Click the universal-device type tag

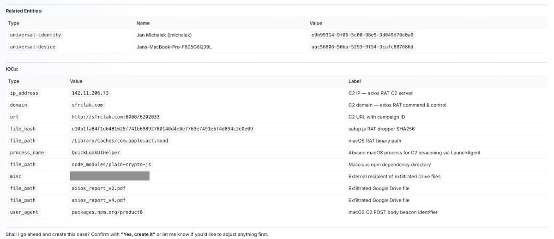tap(32, 47)
